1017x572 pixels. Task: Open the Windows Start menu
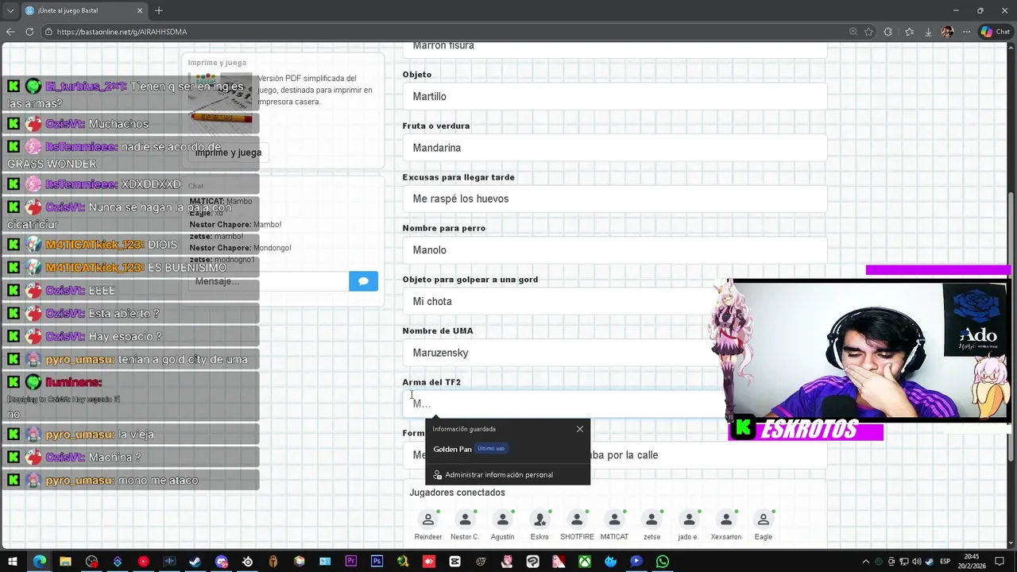(x=14, y=562)
